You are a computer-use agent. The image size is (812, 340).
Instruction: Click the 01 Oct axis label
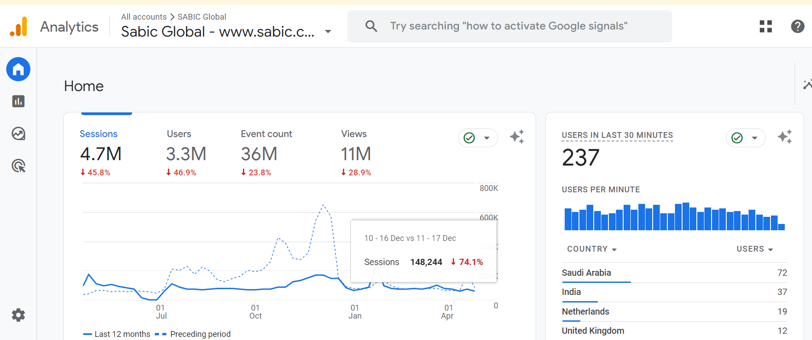(x=255, y=311)
